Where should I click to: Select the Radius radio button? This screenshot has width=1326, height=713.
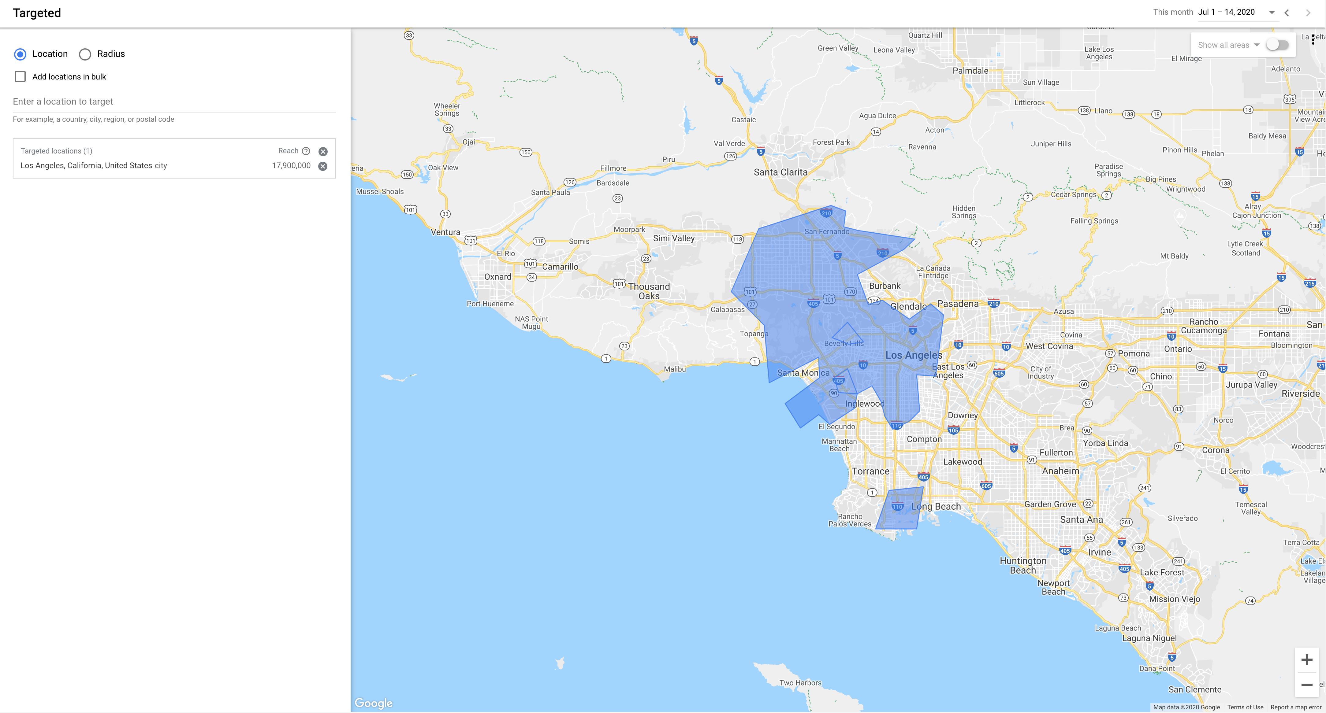pos(84,54)
